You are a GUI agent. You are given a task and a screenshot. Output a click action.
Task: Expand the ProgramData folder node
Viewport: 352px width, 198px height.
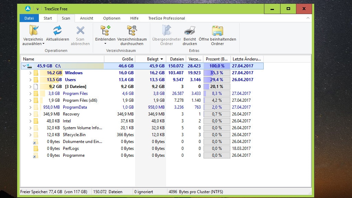click(x=30, y=107)
